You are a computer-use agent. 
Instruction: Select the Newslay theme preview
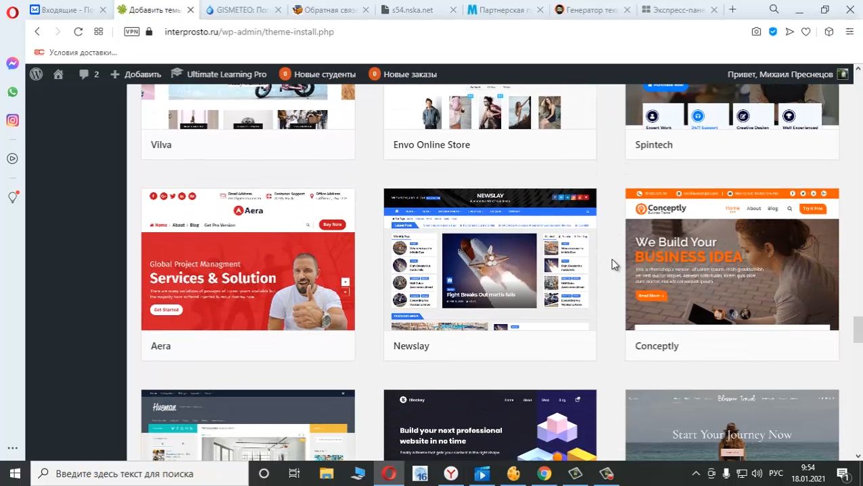click(x=490, y=259)
